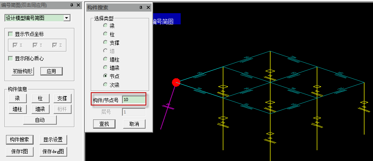373x161 pixels.
Task: Click 取消 in the search dialog
Action: pos(134,124)
